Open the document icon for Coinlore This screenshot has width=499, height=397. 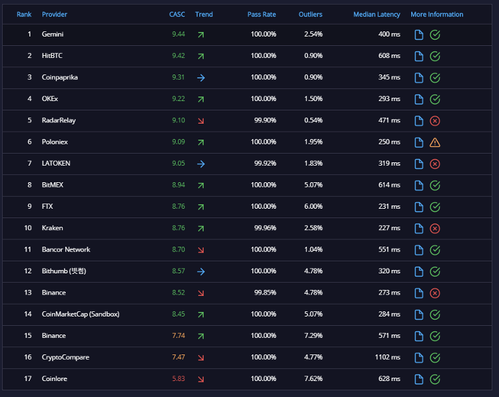[x=418, y=379]
